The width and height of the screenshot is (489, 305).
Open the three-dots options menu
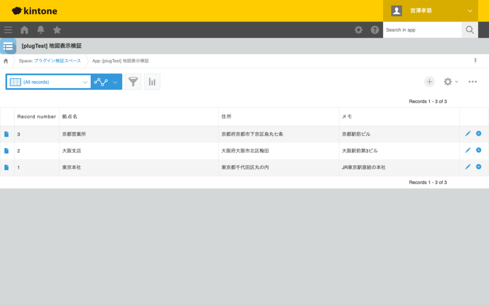click(x=472, y=81)
